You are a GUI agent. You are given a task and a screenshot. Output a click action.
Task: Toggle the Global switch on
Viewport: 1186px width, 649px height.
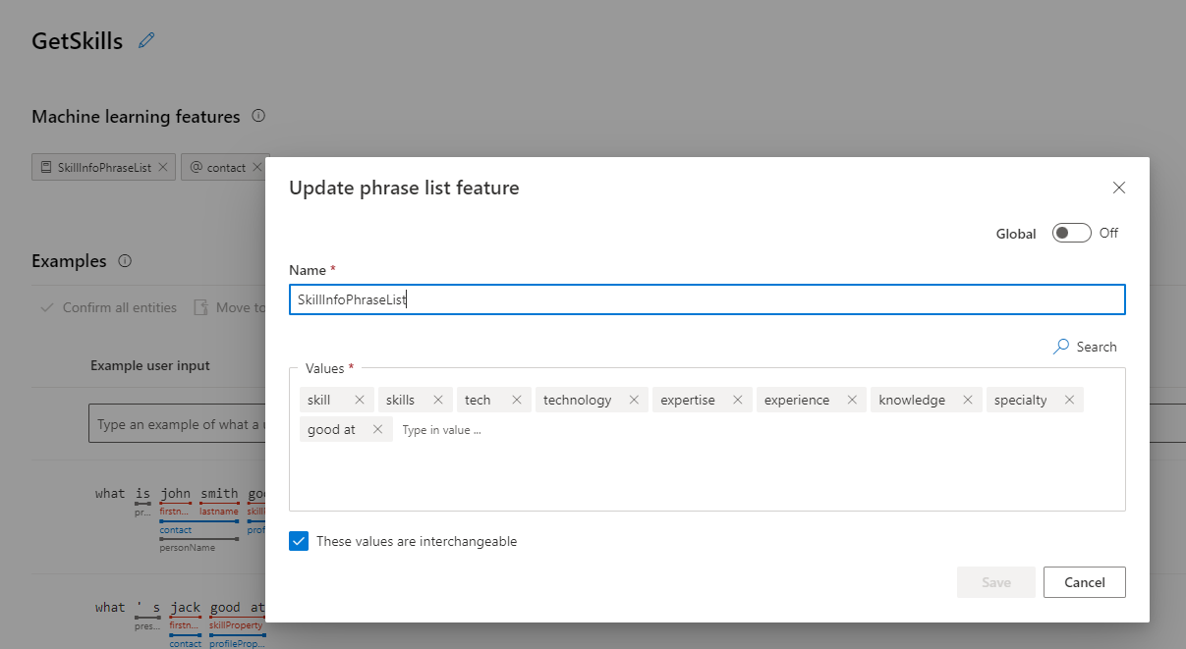click(x=1071, y=233)
